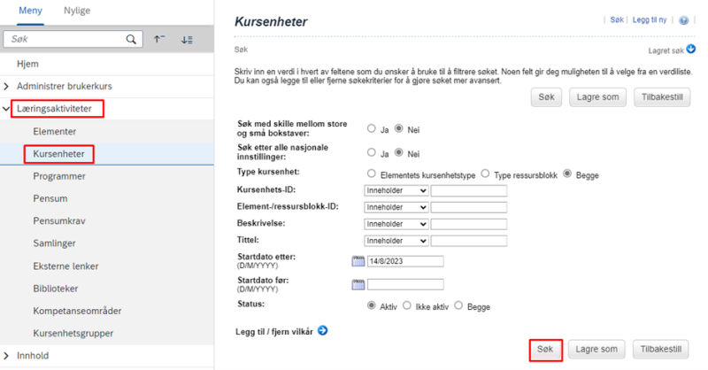Set Status to Ikke aktiv
The height and width of the screenshot is (370, 708).
coord(407,305)
